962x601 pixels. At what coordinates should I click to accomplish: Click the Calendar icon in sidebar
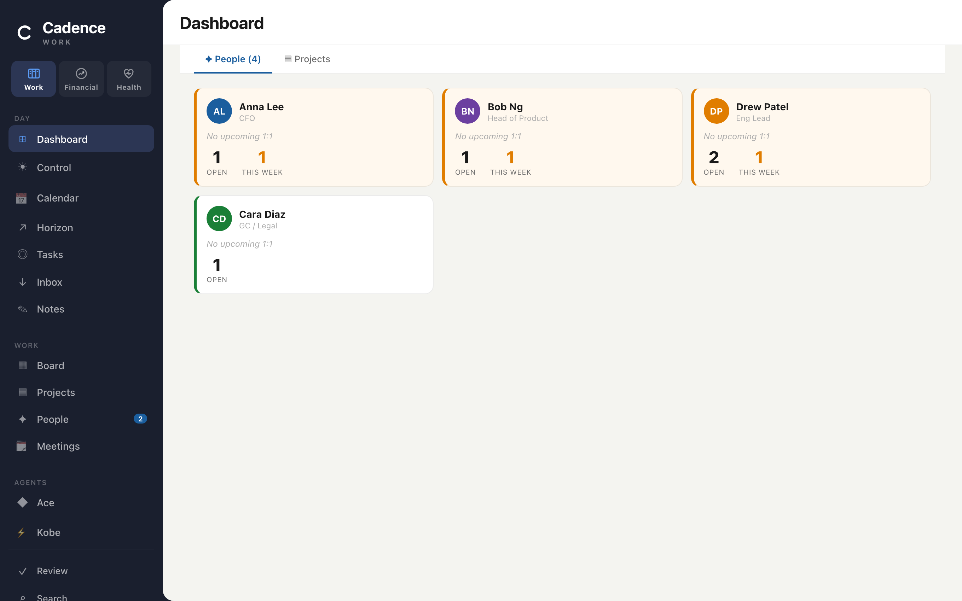[22, 198]
